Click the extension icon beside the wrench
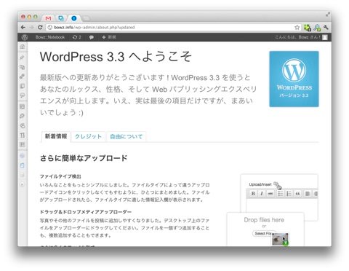Screen dimensions: 349x271 tap(317, 28)
